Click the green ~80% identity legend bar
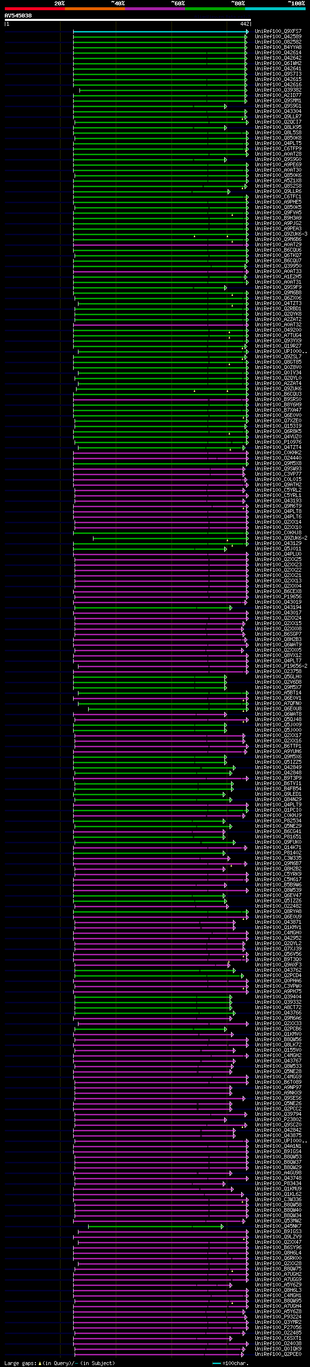The width and height of the screenshot is (310, 1367). pos(215,9)
